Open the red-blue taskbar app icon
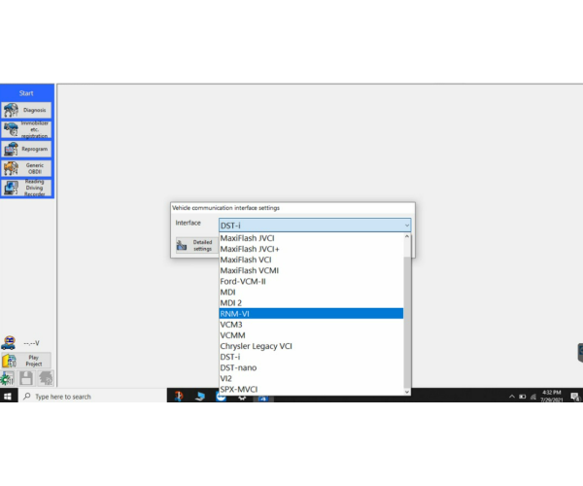The width and height of the screenshot is (583, 486). (179, 397)
